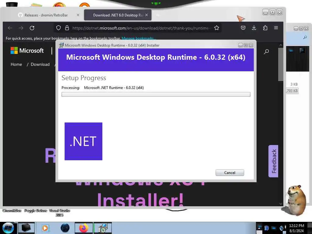This screenshot has height=234, width=312.
Task: Click the .NET logo in installer
Action: [83, 141]
